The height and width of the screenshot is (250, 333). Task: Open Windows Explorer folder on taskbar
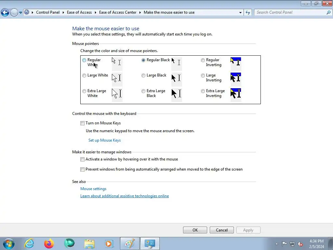click(x=89, y=243)
